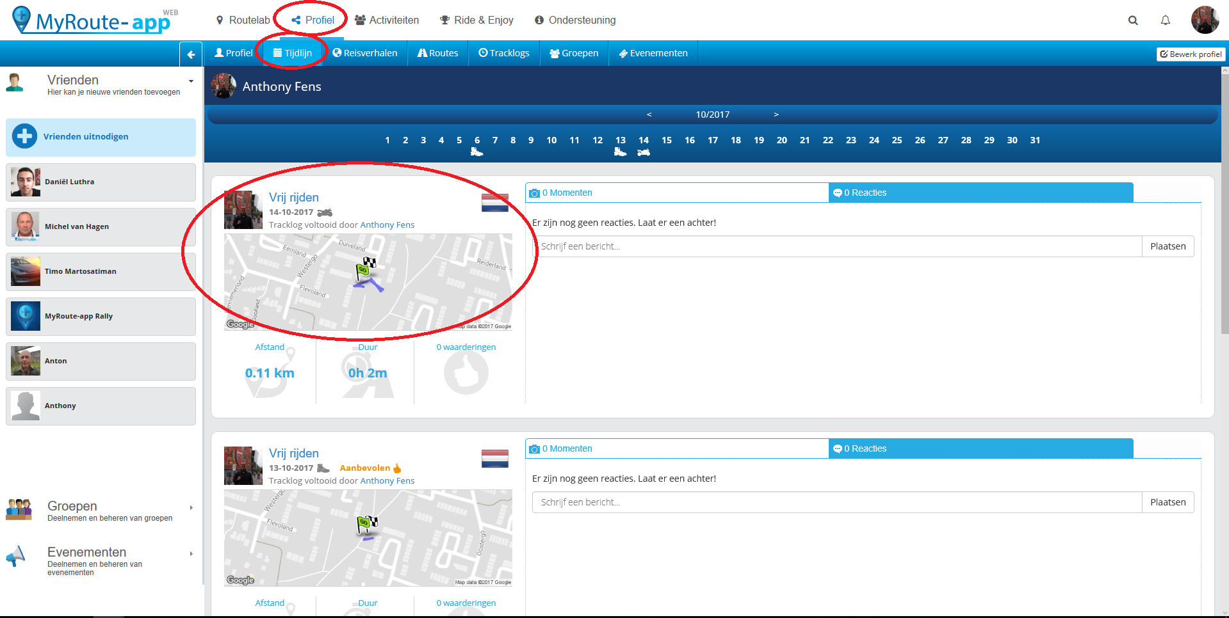Open the Ondersteuning menu
Image resolution: width=1229 pixels, height=618 pixels.
click(575, 20)
